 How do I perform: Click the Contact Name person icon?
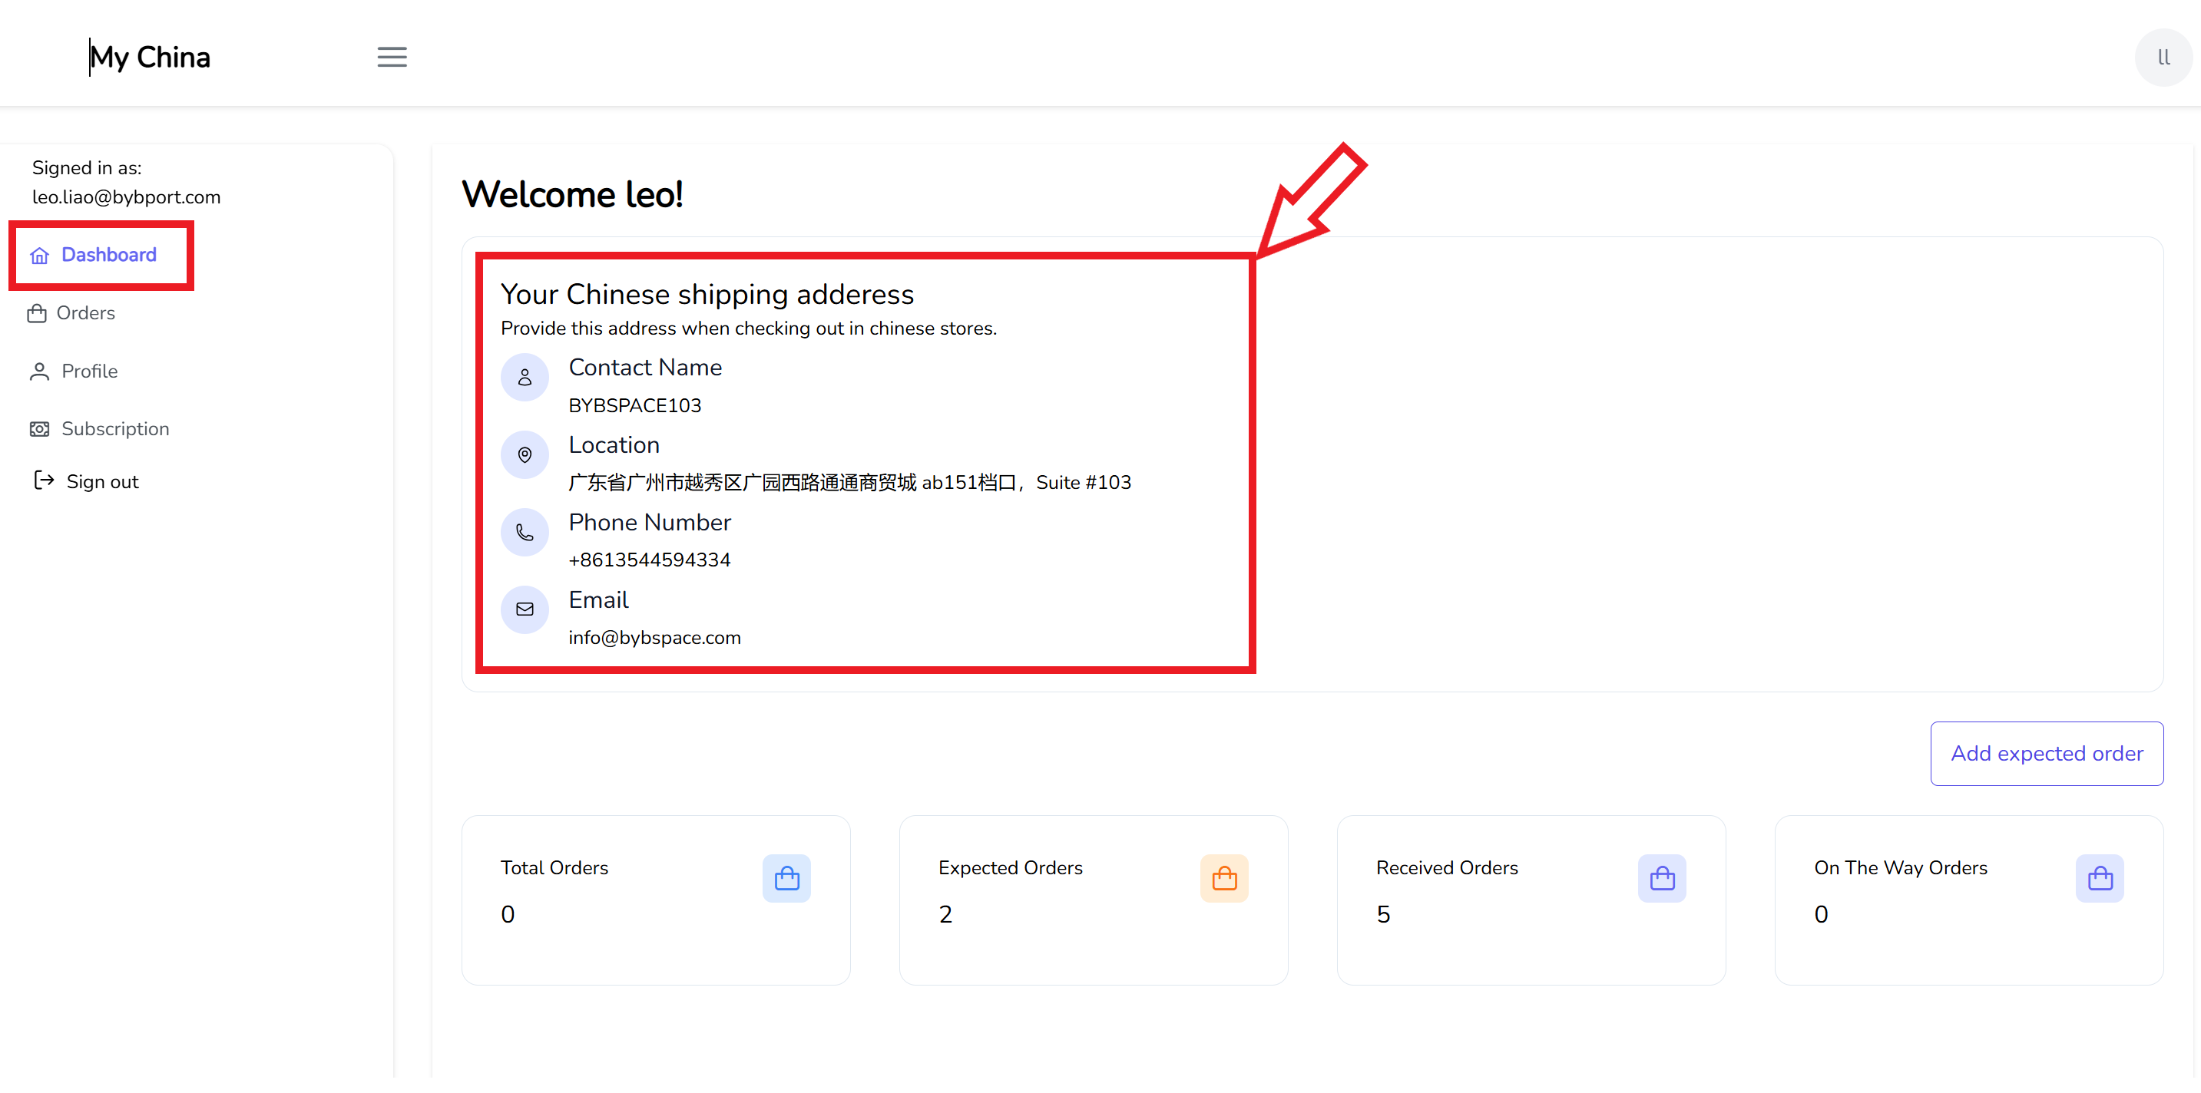tap(525, 377)
